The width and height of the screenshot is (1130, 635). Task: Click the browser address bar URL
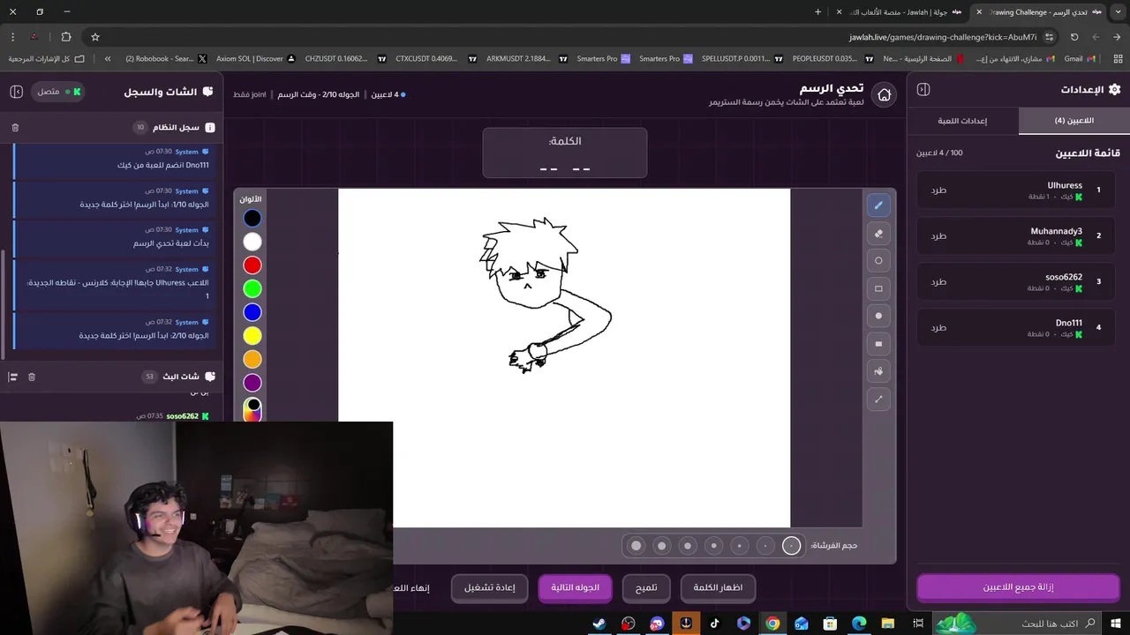coord(943,37)
